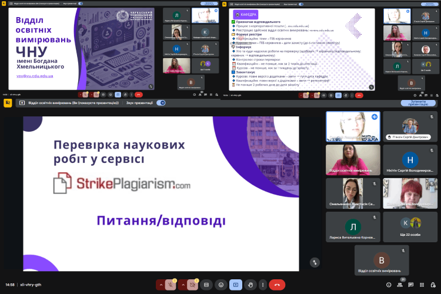
Task: Open host controls lock icon in bottom window
Action: pos(433,285)
